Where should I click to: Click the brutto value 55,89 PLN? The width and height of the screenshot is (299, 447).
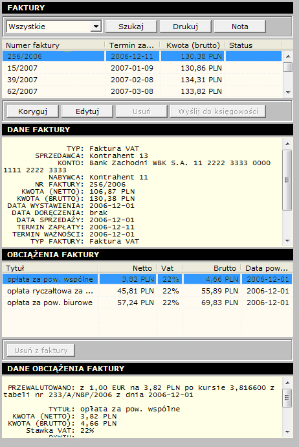click(219, 291)
